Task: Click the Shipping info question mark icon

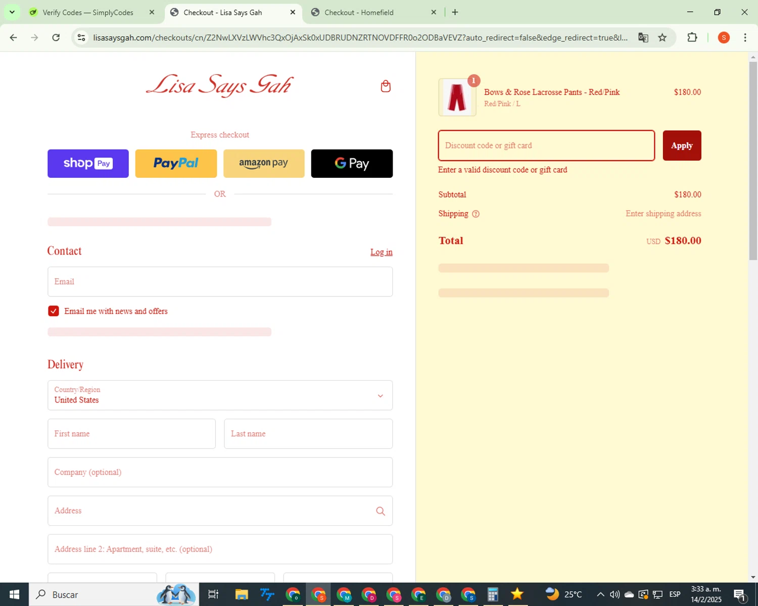Action: pos(476,214)
